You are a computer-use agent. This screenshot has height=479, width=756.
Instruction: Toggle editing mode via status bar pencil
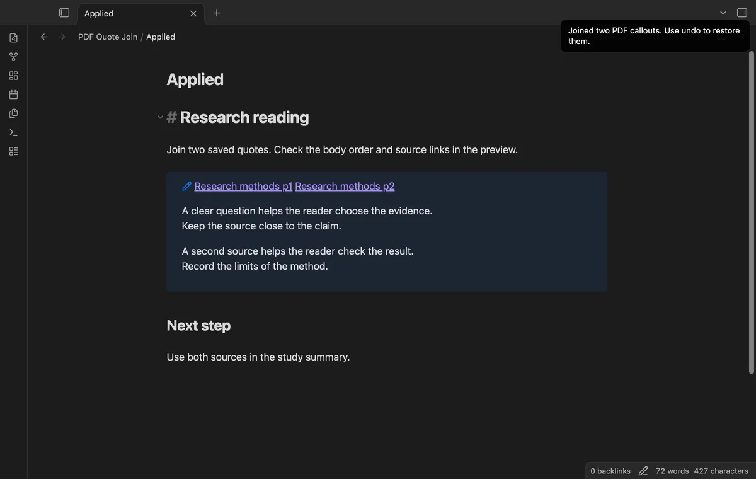(643, 471)
